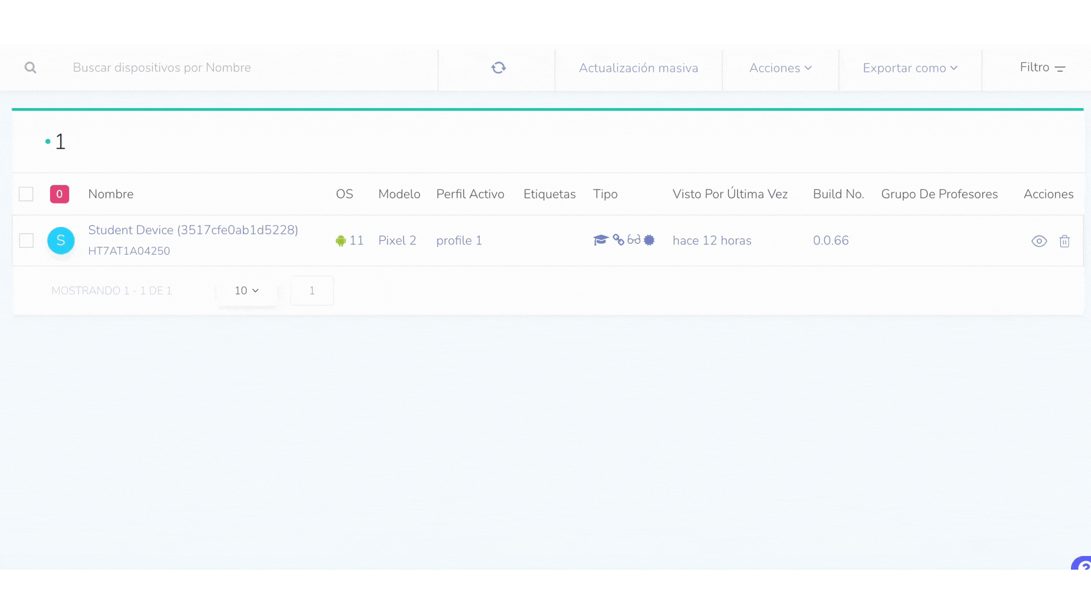Open the Exportar como dropdown
This screenshot has width=1091, height=614.
click(x=910, y=68)
